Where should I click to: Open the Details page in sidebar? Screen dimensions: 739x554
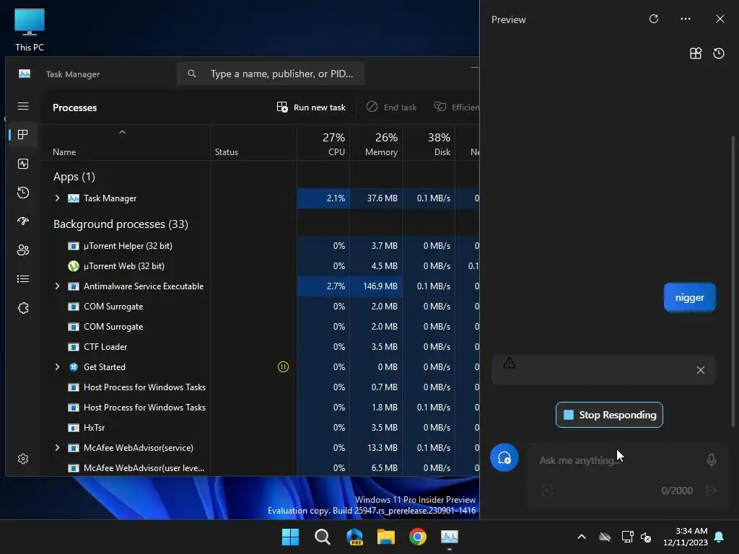point(22,279)
